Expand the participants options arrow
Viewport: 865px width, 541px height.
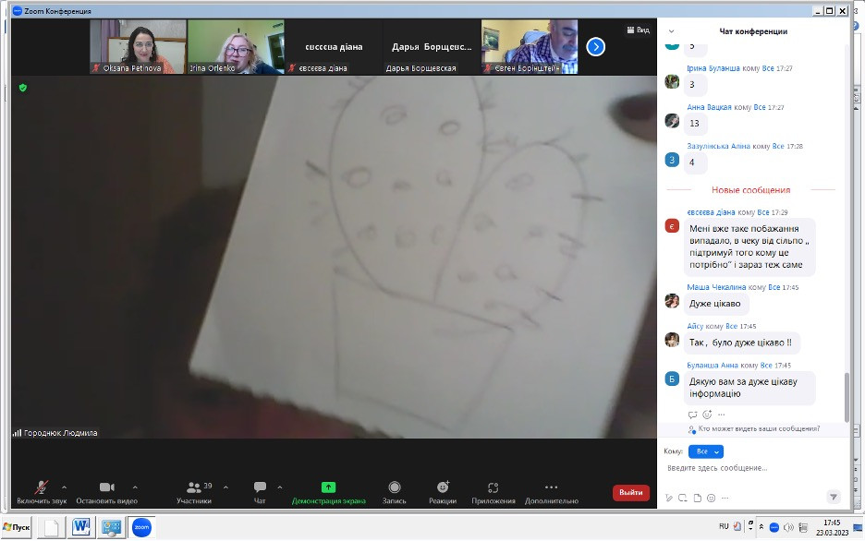tap(225, 487)
